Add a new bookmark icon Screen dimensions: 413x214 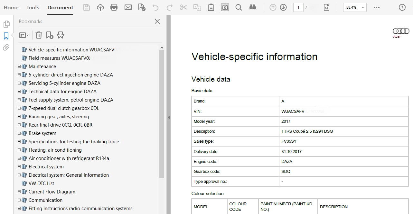click(x=50, y=35)
